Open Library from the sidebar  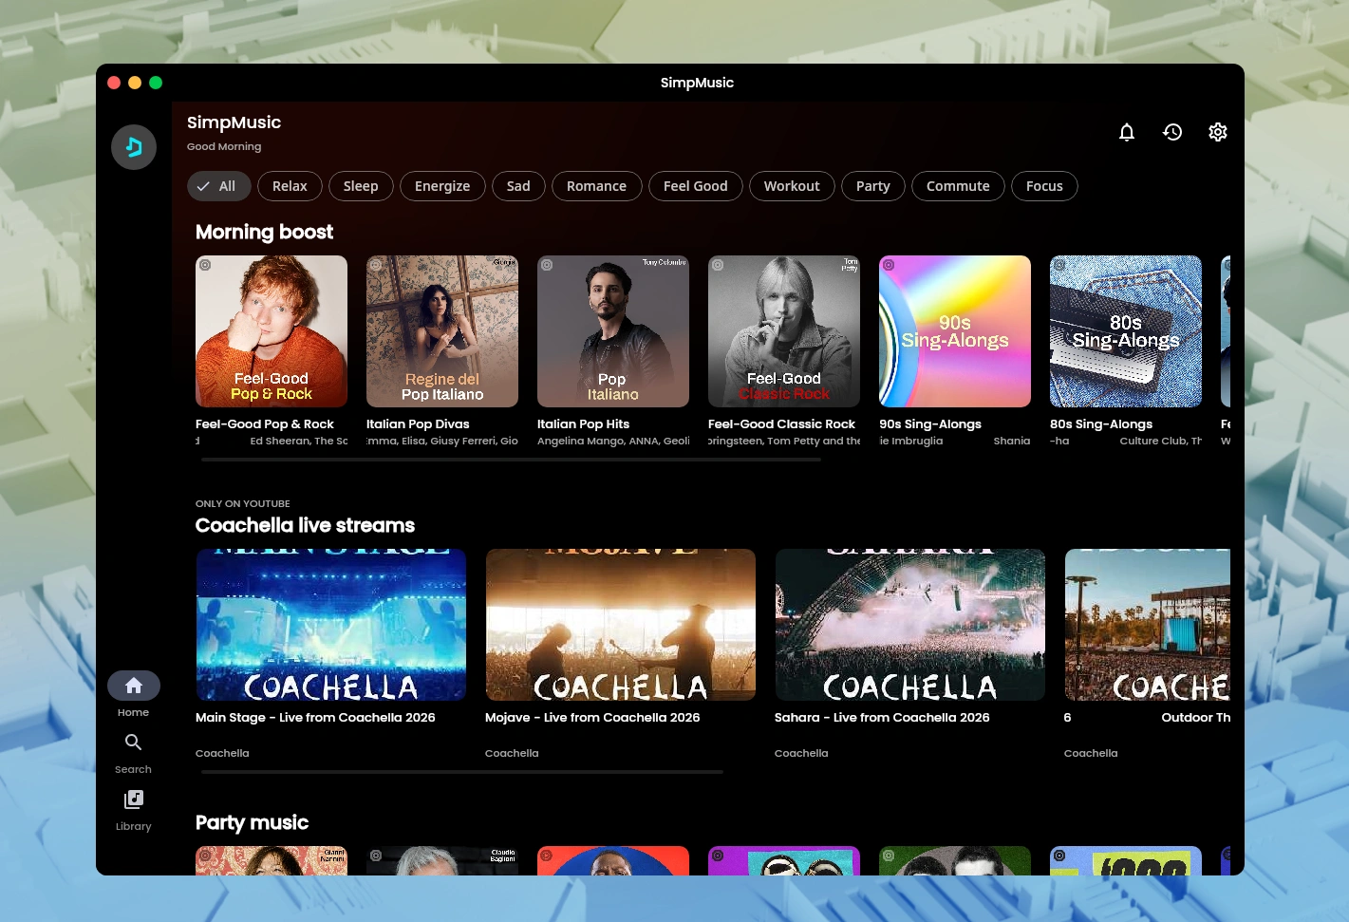tap(133, 808)
